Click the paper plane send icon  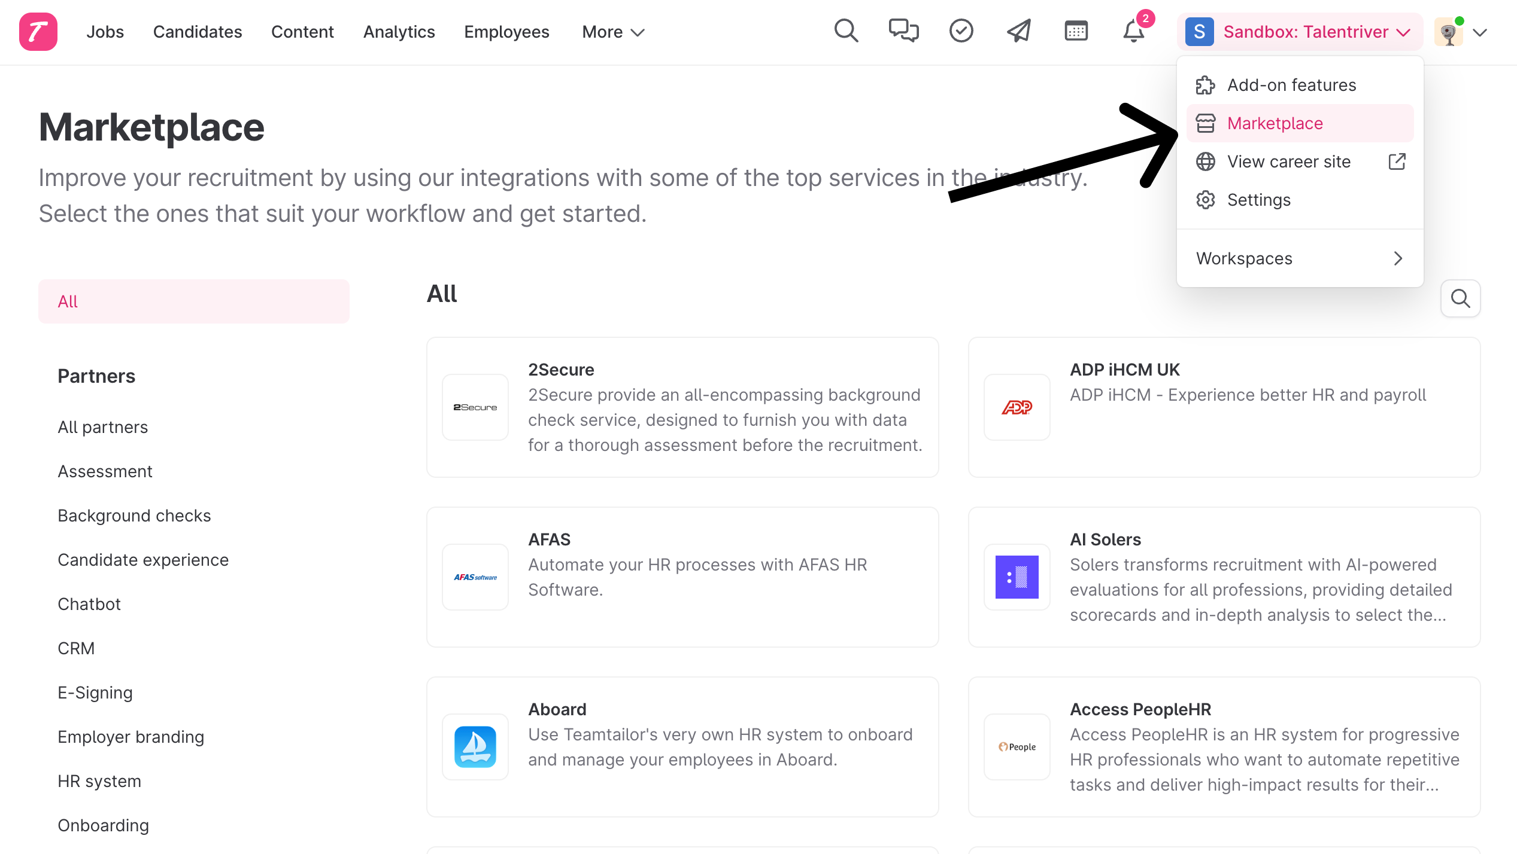point(1018,31)
